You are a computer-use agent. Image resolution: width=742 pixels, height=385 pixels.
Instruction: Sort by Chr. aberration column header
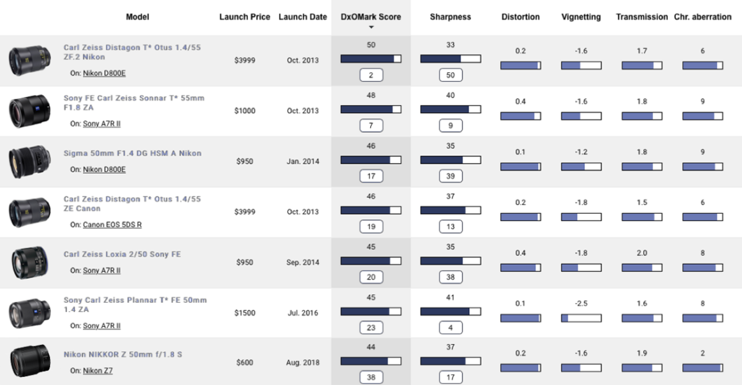pos(703,17)
